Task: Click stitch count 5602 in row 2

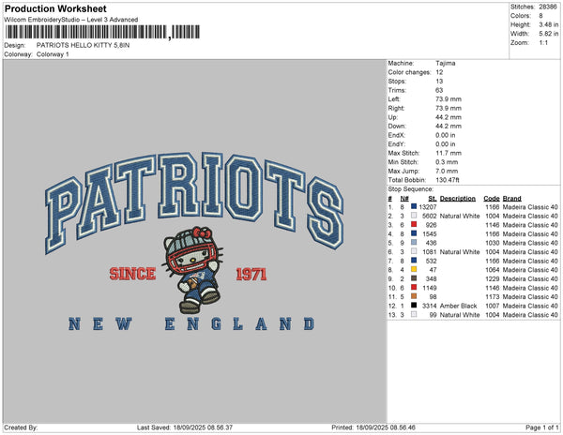Action: click(x=429, y=216)
